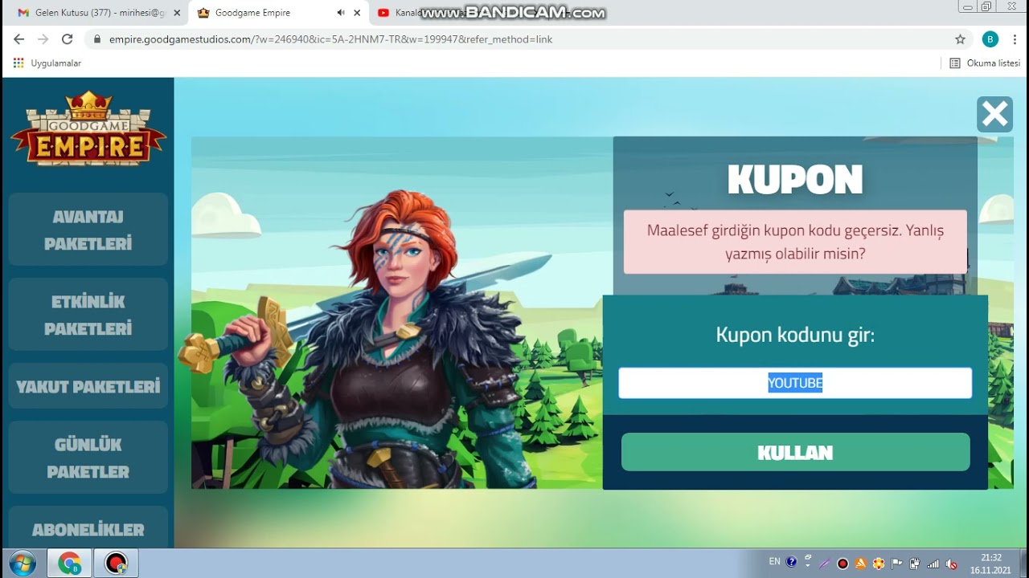
Task: Click the Goodgame Empire logo
Action: tap(88, 128)
